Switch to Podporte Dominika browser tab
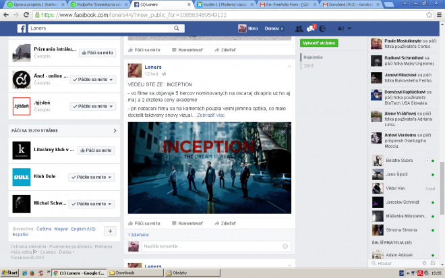This screenshot has width=445, height=278. 99,5
